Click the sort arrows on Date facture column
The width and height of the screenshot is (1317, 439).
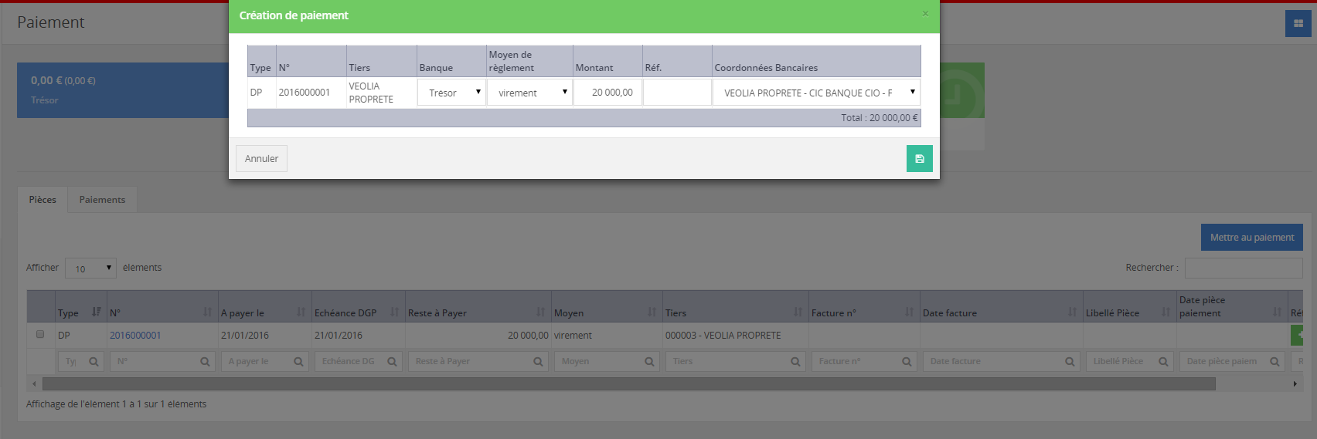(x=1072, y=312)
